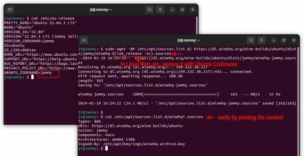Click '2024-01-19 16:24:22 (24.1 MB/s)' saved line

187,103
